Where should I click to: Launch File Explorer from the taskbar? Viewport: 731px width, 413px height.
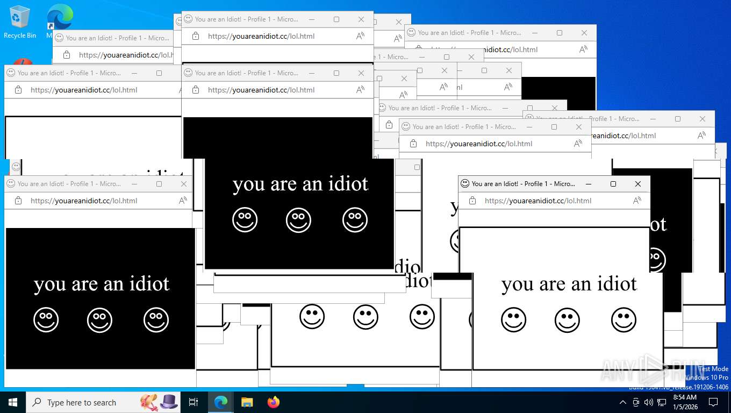[x=247, y=402]
